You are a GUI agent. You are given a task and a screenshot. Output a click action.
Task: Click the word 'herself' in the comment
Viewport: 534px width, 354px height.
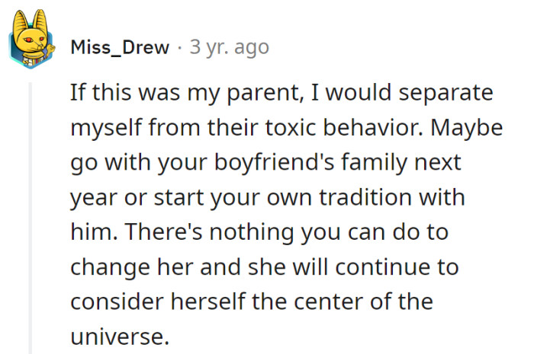(208, 301)
